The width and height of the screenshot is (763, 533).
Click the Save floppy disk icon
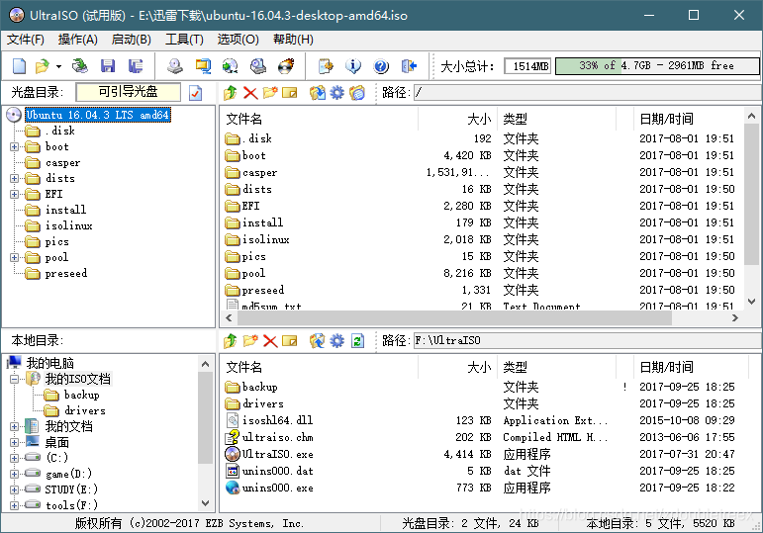pos(108,65)
